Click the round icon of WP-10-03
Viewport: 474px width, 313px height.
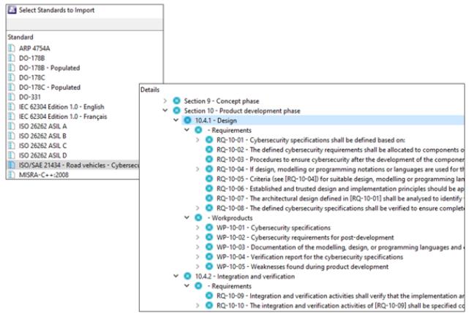(x=209, y=247)
